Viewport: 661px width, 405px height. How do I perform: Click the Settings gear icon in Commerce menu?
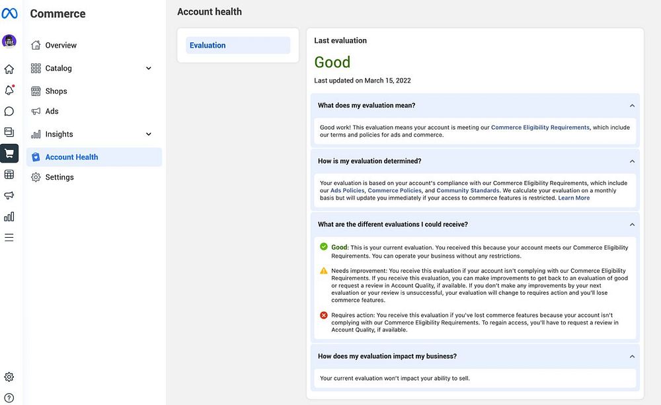coord(36,177)
